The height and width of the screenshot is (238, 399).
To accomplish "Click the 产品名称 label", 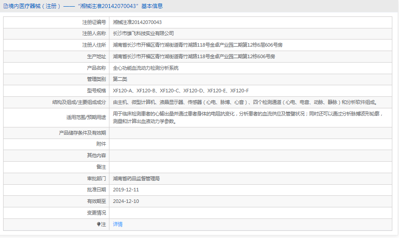I will click(97, 68).
